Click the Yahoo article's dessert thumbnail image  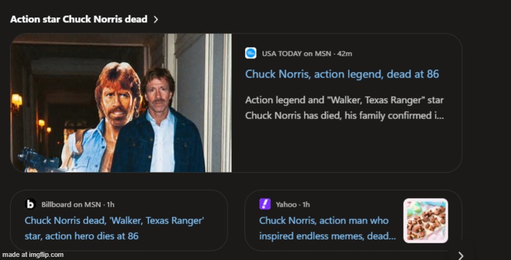click(x=425, y=220)
